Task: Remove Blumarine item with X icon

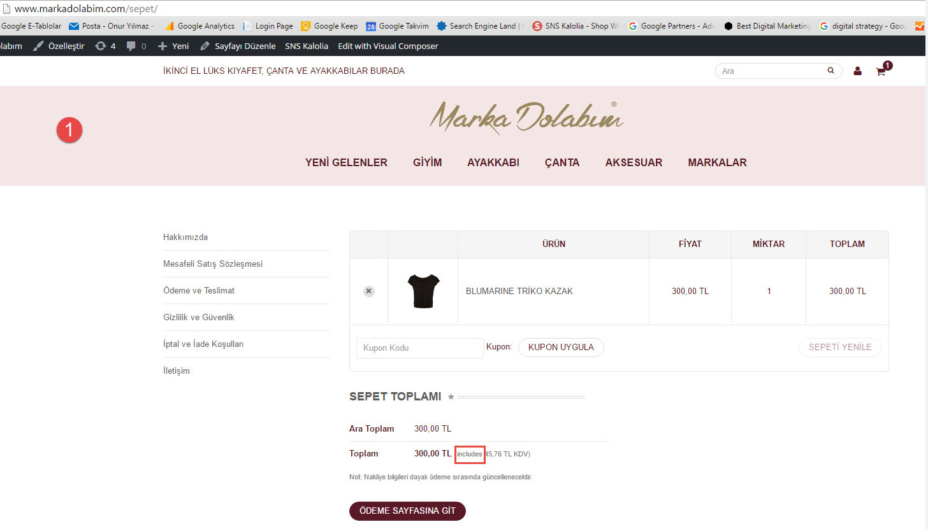Action: tap(368, 291)
